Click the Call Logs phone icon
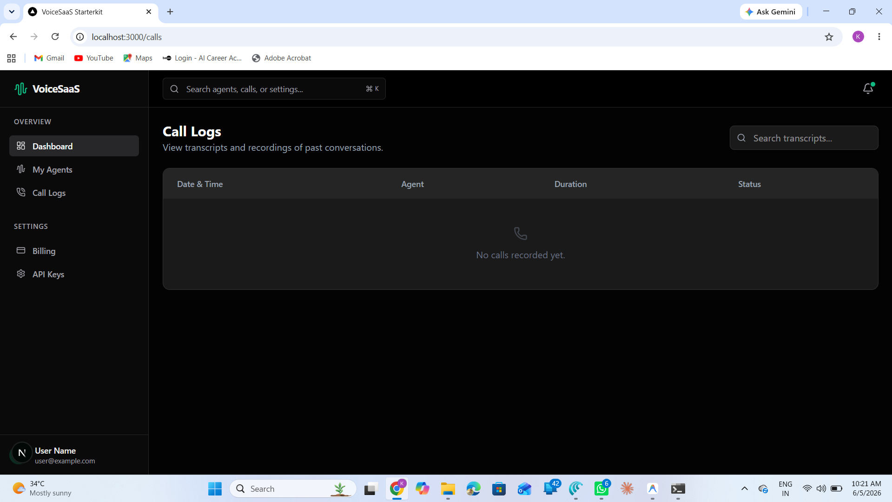The width and height of the screenshot is (892, 502). pos(21,192)
